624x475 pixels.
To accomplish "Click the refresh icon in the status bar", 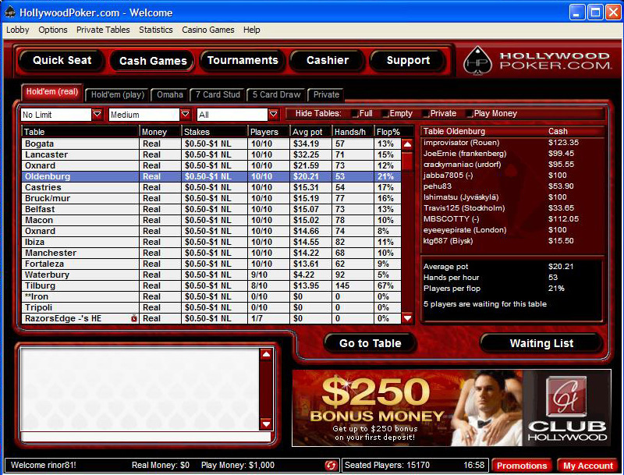I will pyautogui.click(x=330, y=465).
